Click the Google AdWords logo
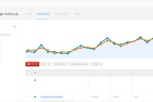Viewport: 153px width, 102px height. point(9,14)
